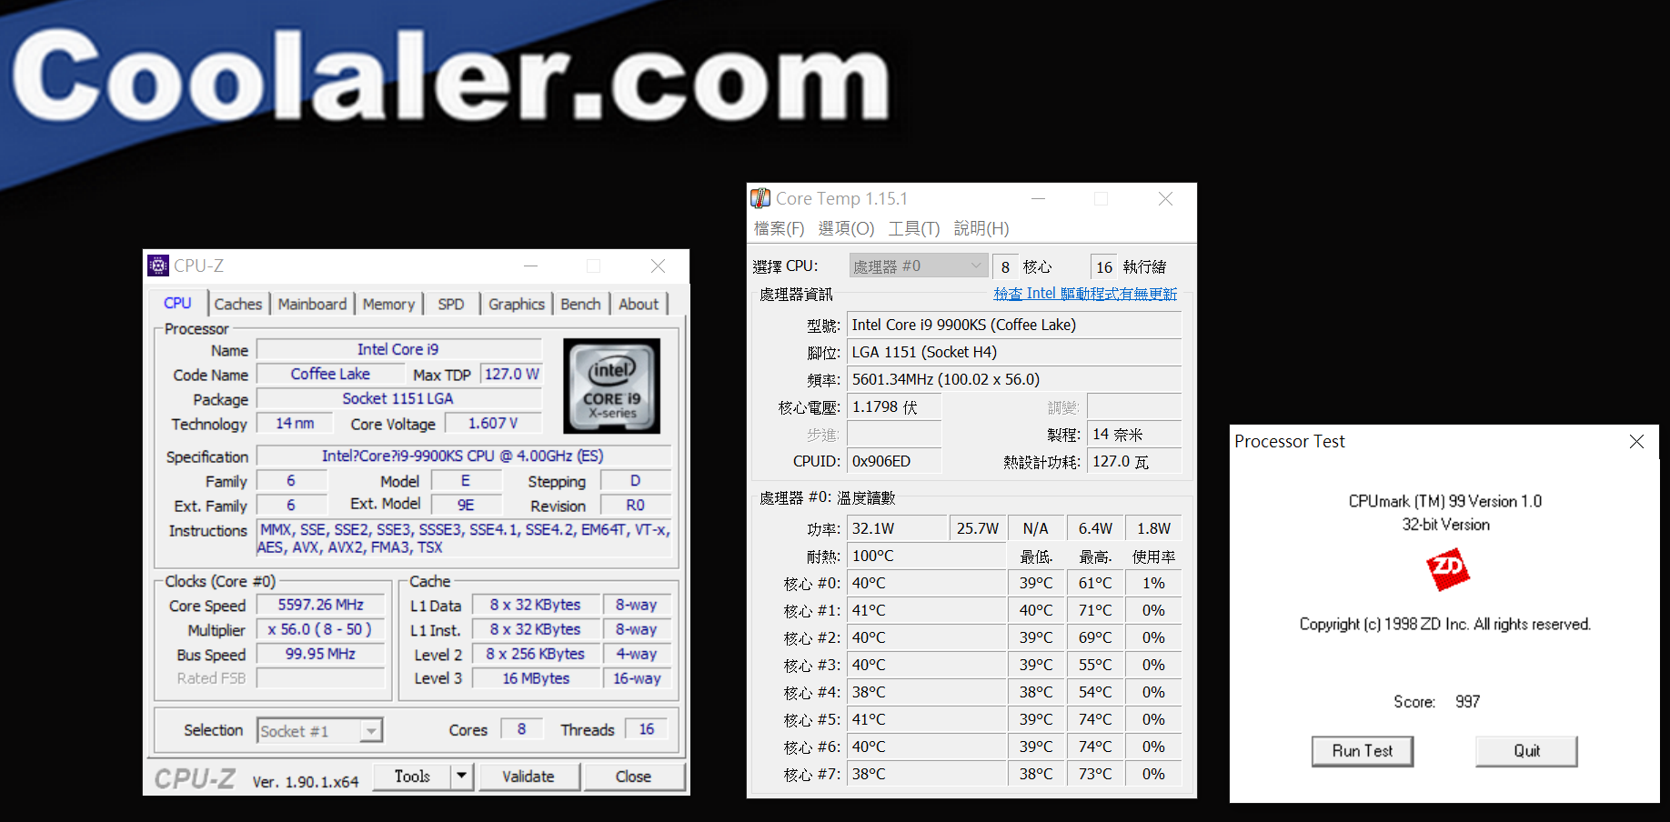Click the 腳位 field LGA 1151 (Socket H4)
The height and width of the screenshot is (822, 1670).
pos(1014,352)
